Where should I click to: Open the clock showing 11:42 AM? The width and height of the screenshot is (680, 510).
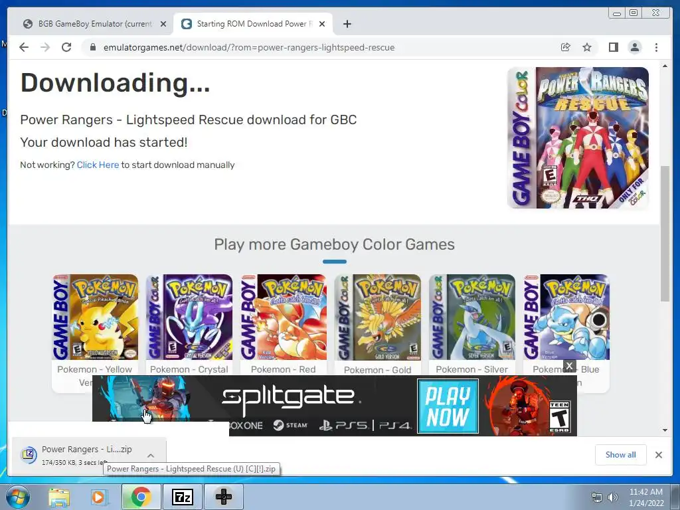pyautogui.click(x=646, y=497)
